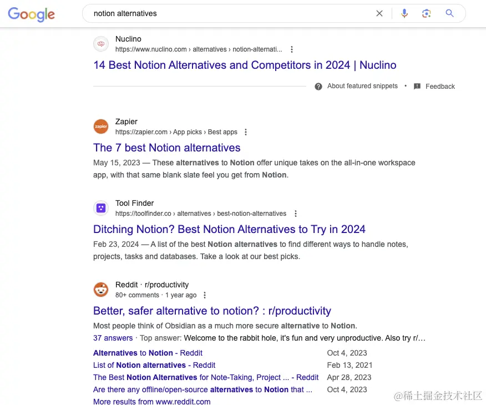Click the magnifying glass search icon
Screen dimensions: 486x405
click(x=449, y=13)
